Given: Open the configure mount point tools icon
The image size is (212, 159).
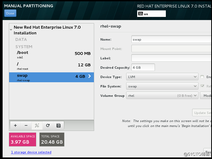Looking at the screenshot, I should pos(37,125).
